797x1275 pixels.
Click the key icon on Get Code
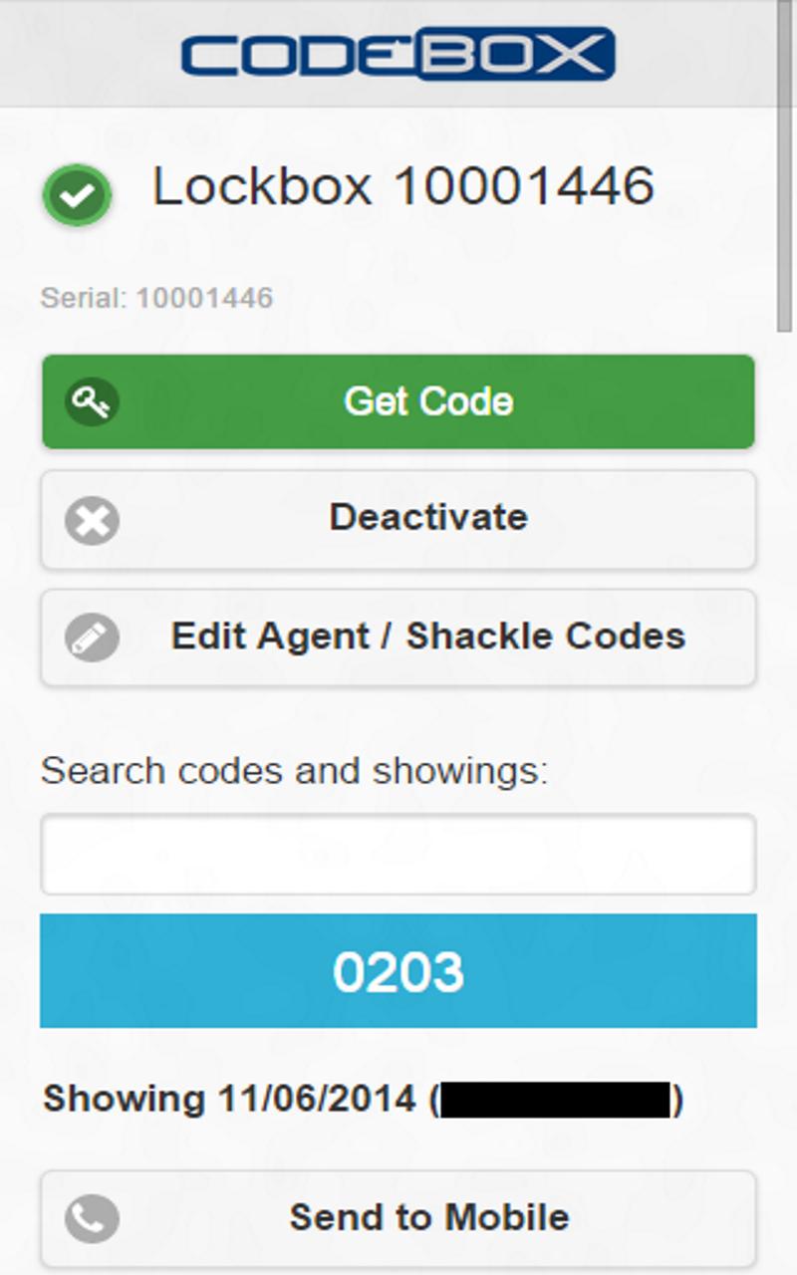(x=93, y=401)
